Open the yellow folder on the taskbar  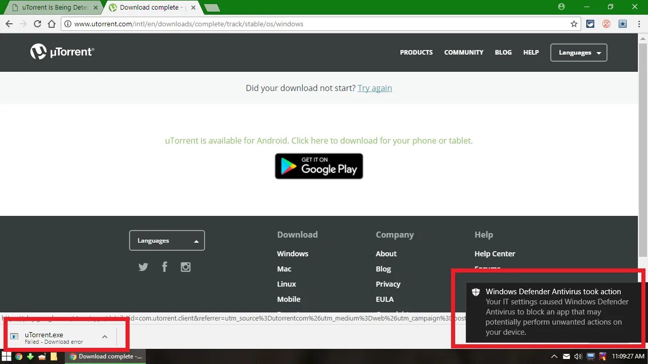(x=54, y=356)
